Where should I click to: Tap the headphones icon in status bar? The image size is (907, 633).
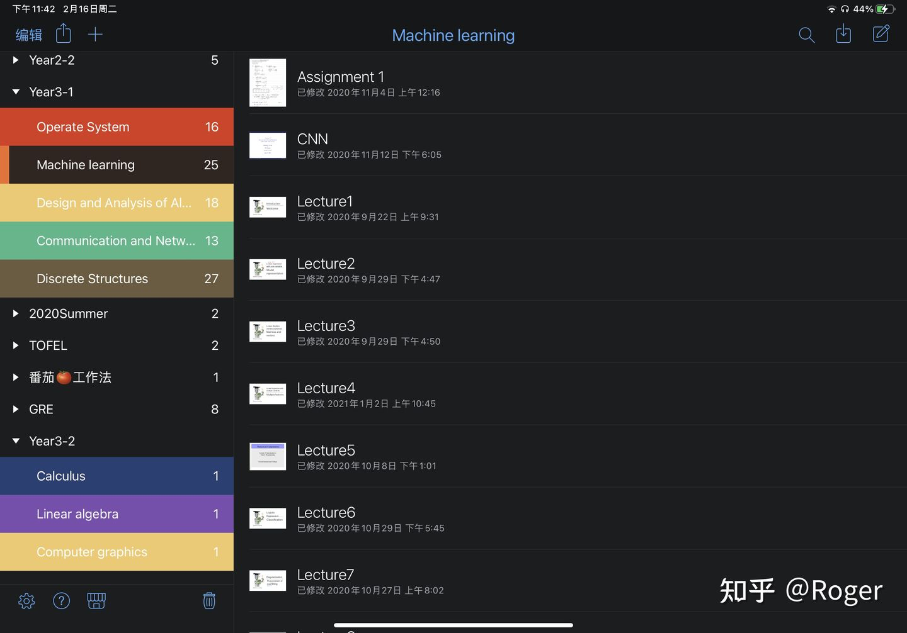point(845,9)
